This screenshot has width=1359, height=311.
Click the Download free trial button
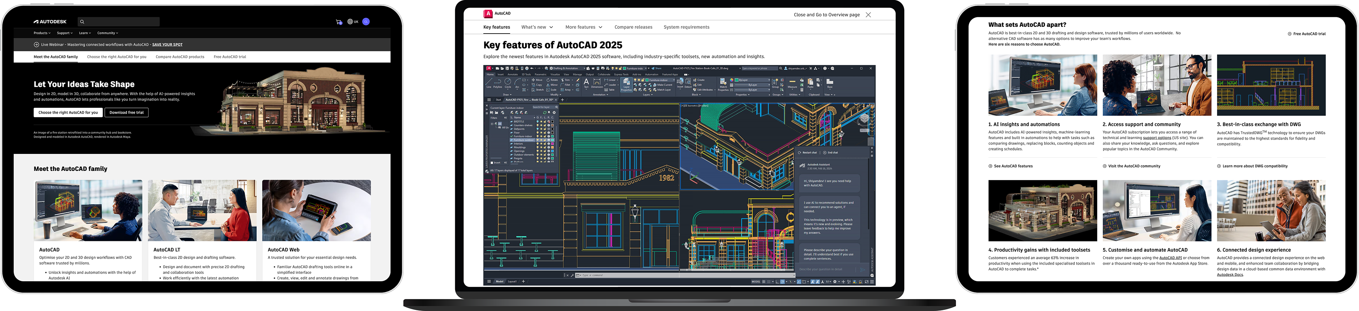pos(126,112)
